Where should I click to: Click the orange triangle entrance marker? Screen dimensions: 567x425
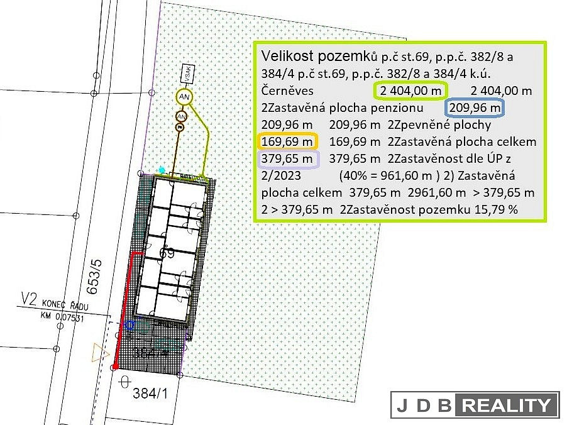pos(97,353)
